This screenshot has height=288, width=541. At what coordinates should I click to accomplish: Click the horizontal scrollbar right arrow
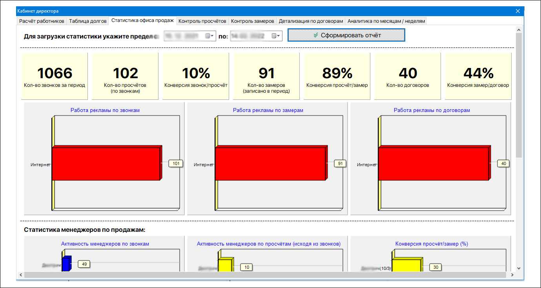[x=512, y=275]
